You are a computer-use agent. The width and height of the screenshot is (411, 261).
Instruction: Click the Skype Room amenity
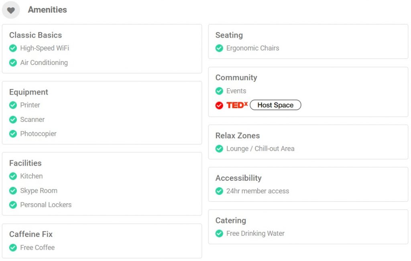click(39, 190)
